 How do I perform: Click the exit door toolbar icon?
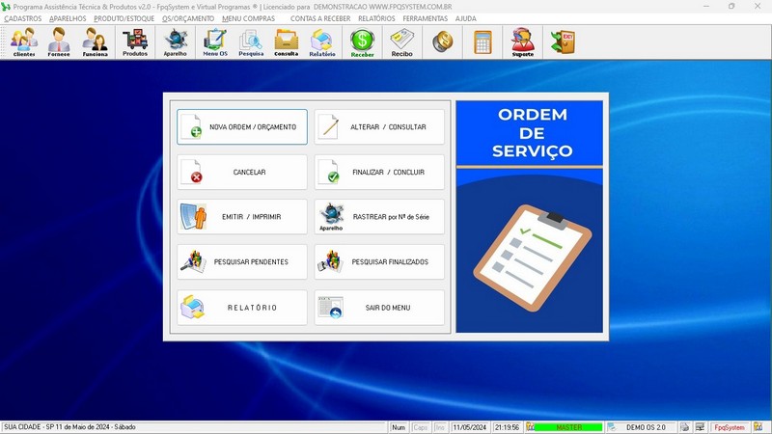[563, 41]
